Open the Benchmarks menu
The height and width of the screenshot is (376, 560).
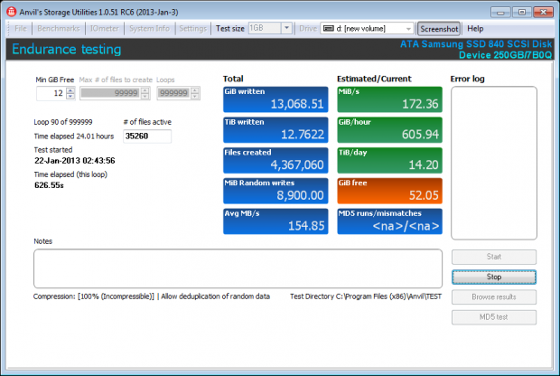[x=59, y=29]
